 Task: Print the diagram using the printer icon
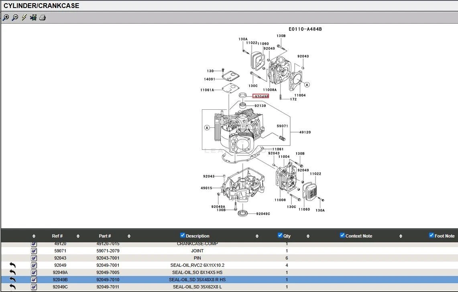coord(43,18)
